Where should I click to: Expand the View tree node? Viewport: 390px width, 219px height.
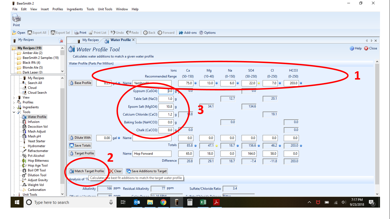click(14, 98)
